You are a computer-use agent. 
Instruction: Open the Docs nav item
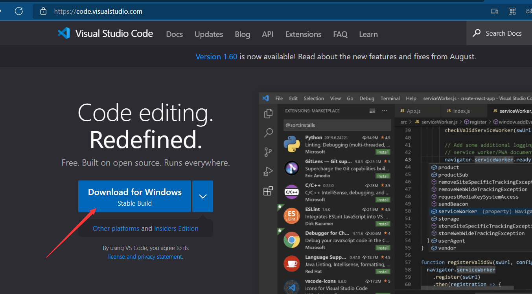[175, 34]
